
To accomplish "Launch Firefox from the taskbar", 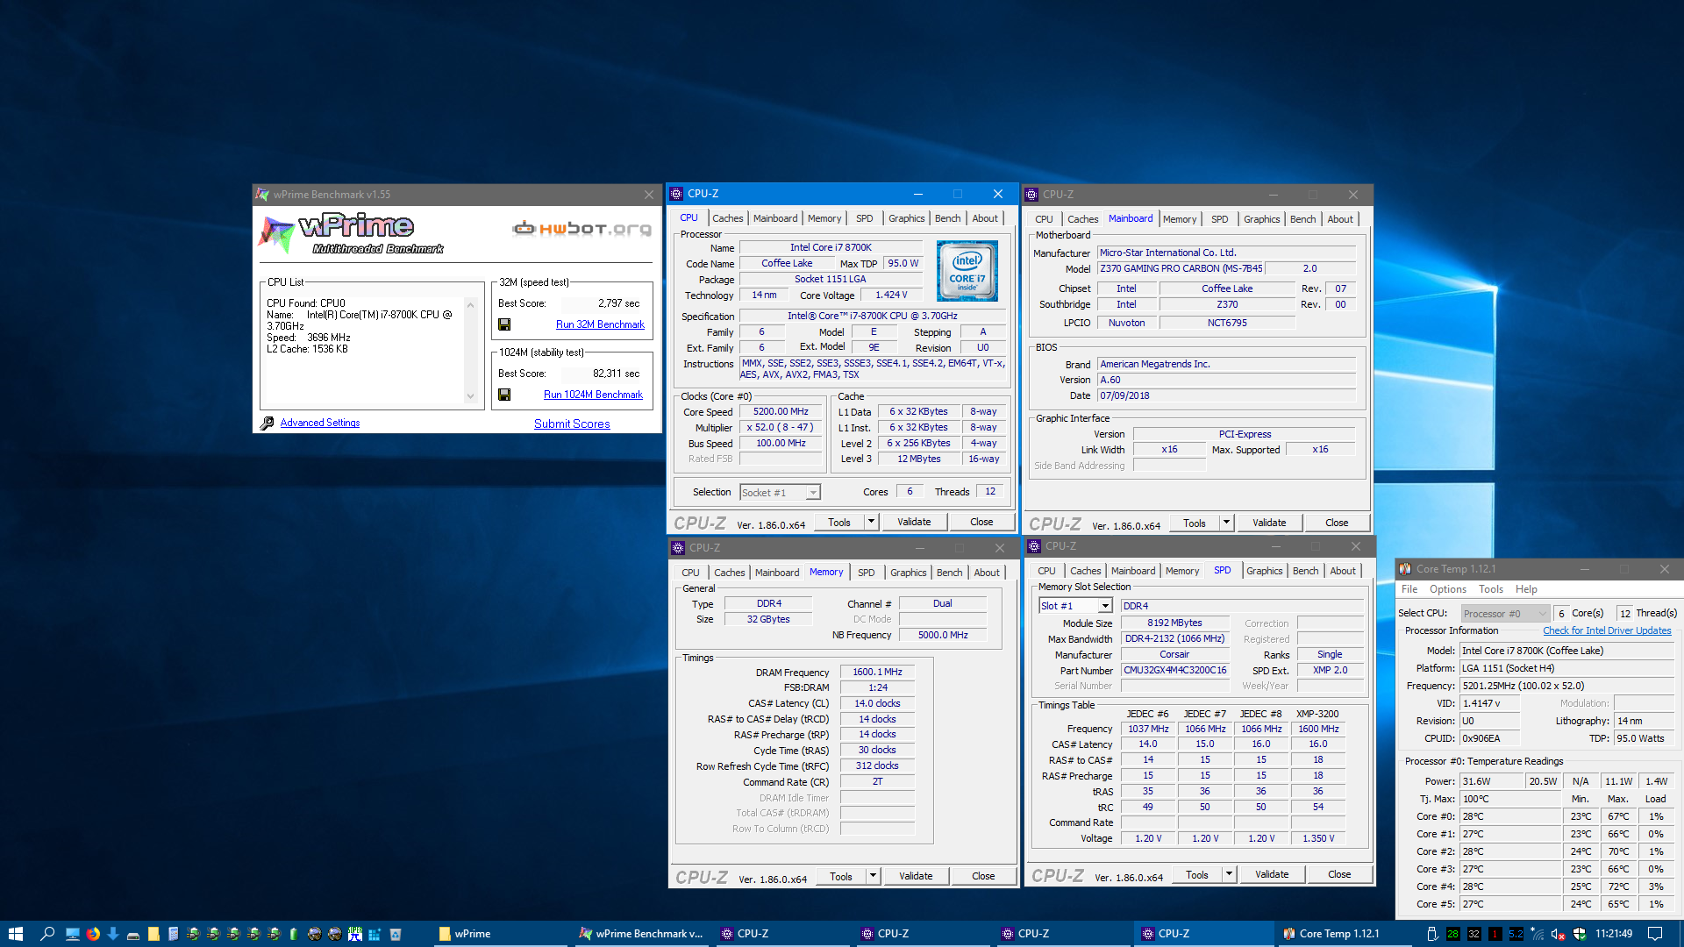I will 93,934.
